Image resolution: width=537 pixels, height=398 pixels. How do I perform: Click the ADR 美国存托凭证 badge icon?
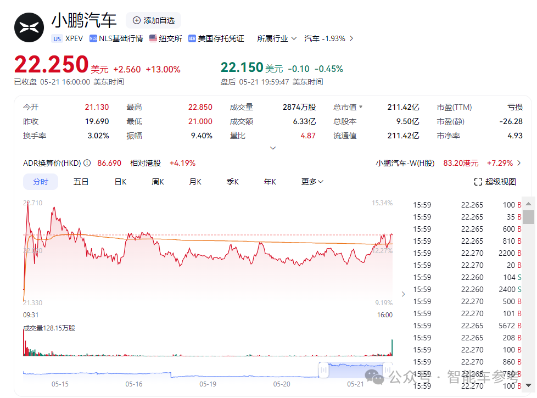coord(192,38)
